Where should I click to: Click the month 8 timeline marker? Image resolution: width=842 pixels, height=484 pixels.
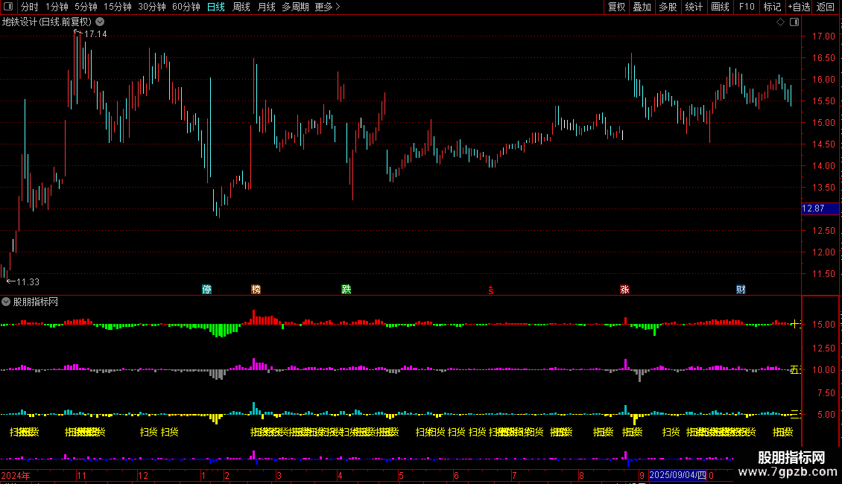(x=581, y=475)
